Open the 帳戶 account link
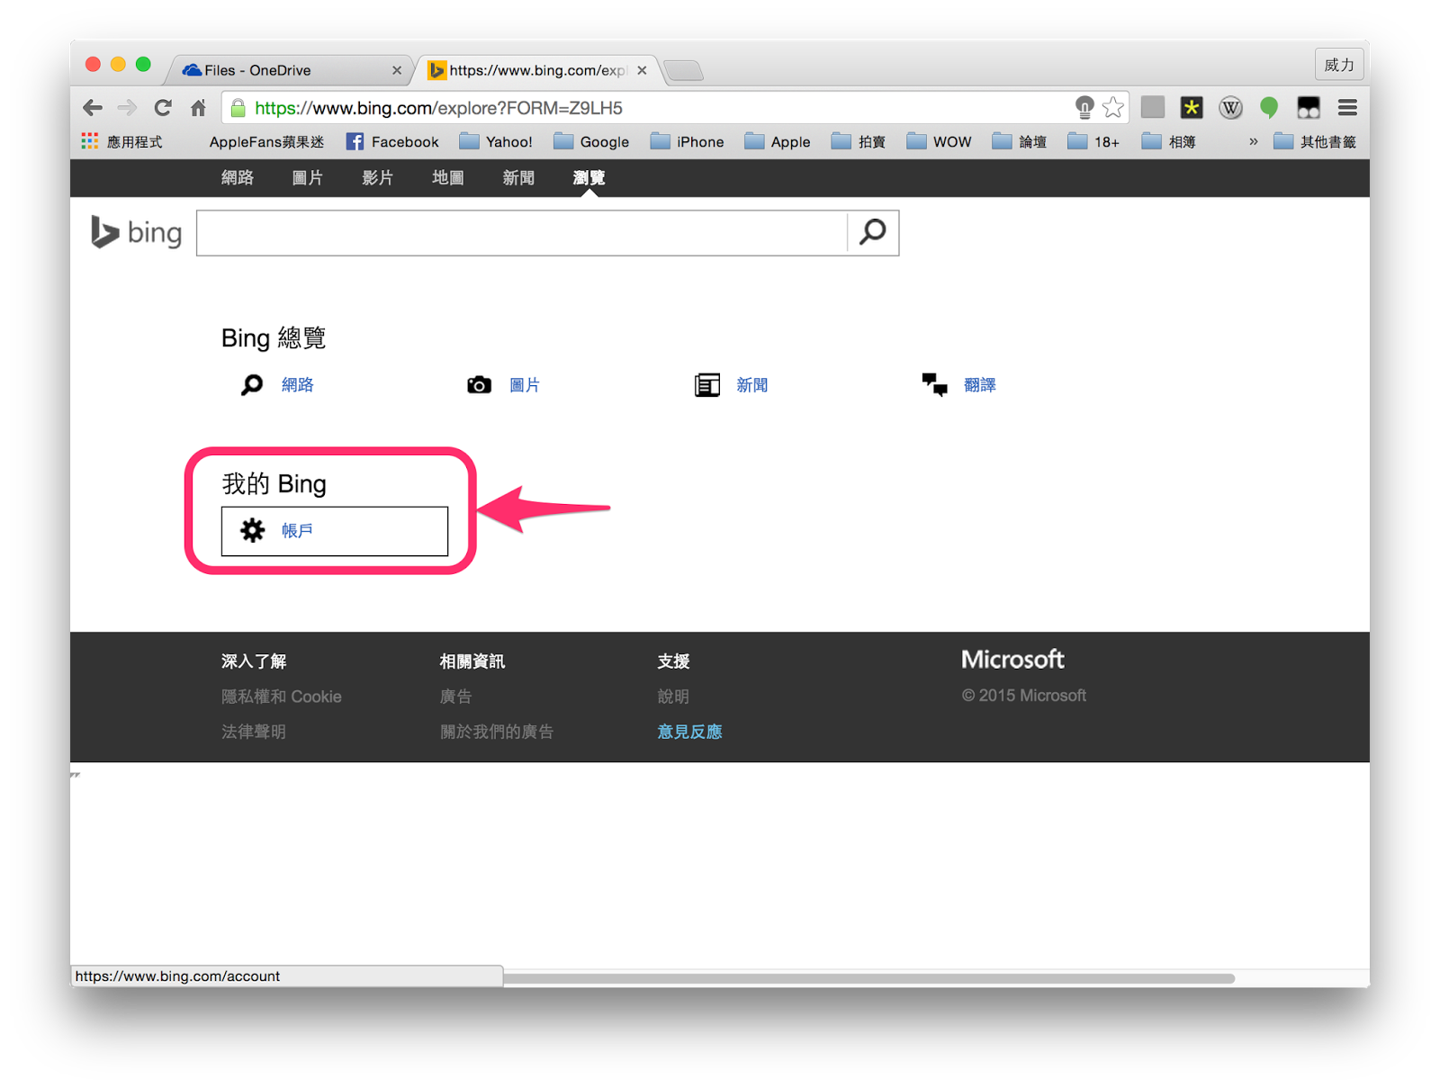This screenshot has width=1440, height=1088. pyautogui.click(x=297, y=530)
